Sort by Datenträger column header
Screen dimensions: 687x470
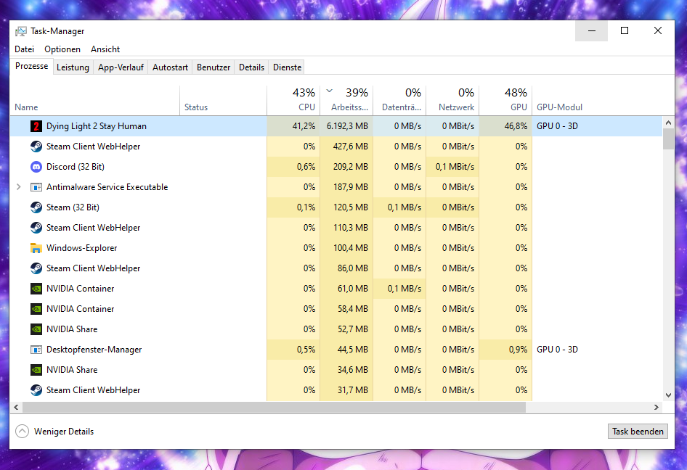pos(399,101)
